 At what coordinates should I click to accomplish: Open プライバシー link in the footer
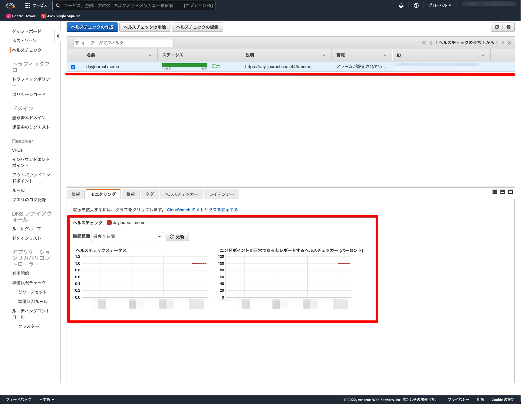click(458, 399)
